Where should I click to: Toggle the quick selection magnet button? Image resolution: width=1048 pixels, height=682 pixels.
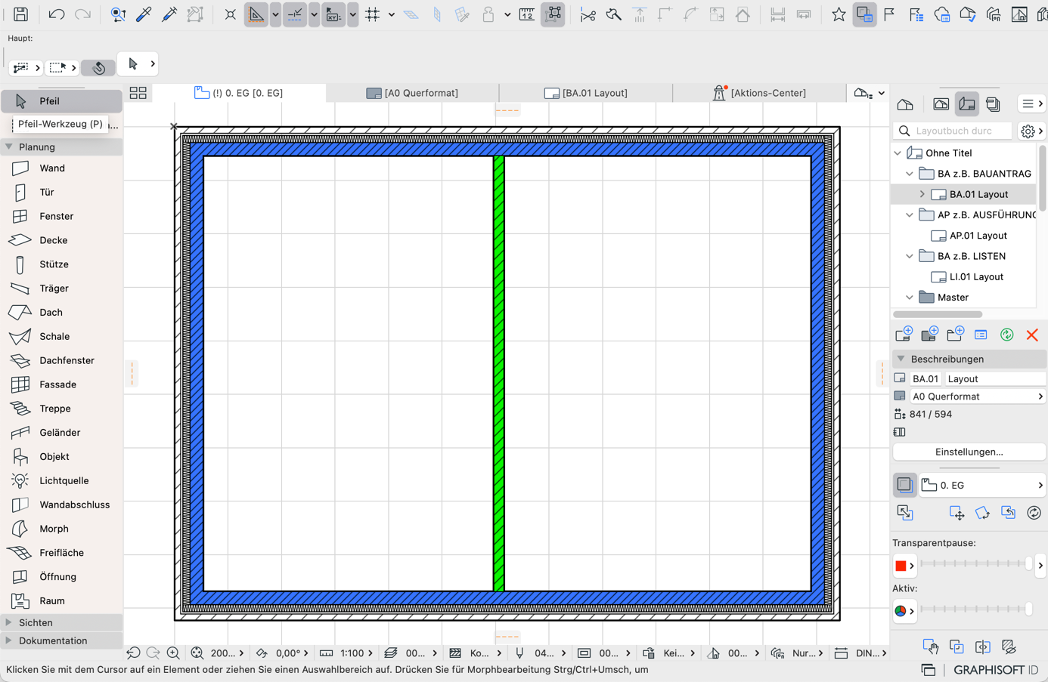(x=99, y=68)
